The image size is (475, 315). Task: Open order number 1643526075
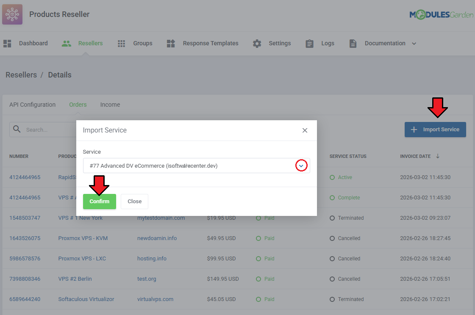point(25,238)
